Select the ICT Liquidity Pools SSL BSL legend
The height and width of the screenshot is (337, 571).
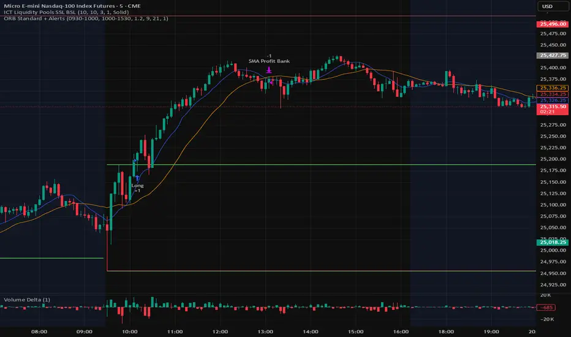point(66,12)
